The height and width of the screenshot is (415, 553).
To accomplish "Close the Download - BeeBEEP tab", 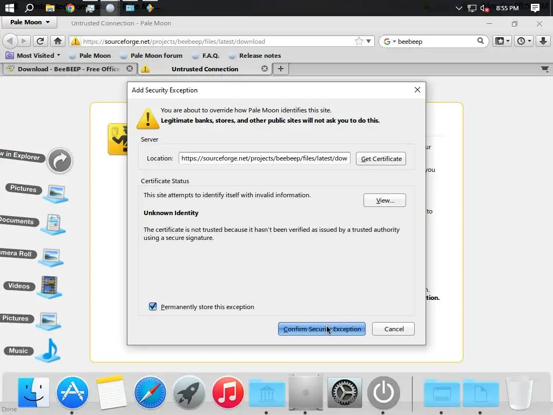I will (x=130, y=69).
